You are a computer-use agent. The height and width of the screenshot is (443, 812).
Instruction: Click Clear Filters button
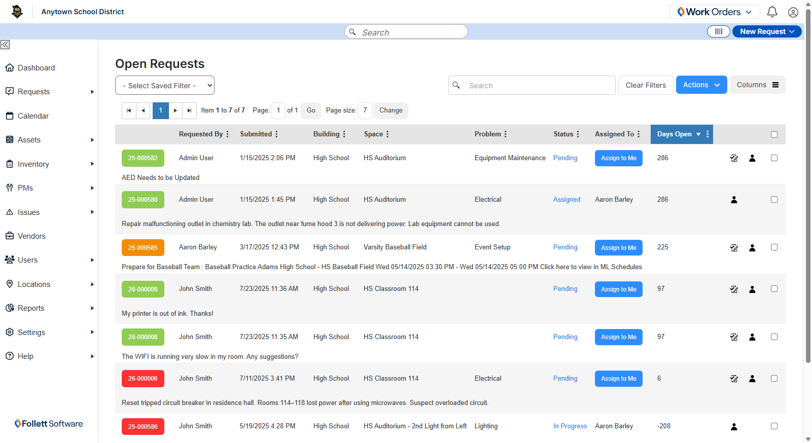[646, 85]
